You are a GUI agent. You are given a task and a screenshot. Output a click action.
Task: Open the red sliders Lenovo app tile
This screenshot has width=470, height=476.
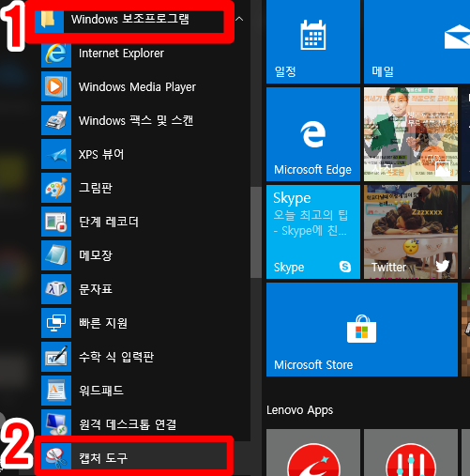coord(411,453)
